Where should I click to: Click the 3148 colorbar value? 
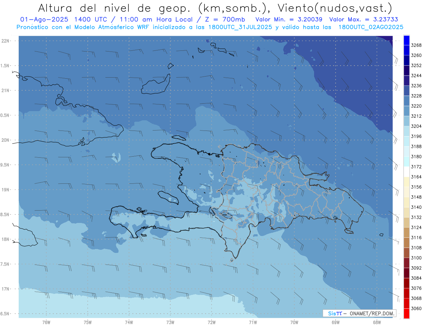416,197
